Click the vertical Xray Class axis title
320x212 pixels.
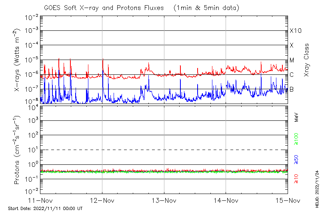pyautogui.click(x=307, y=60)
